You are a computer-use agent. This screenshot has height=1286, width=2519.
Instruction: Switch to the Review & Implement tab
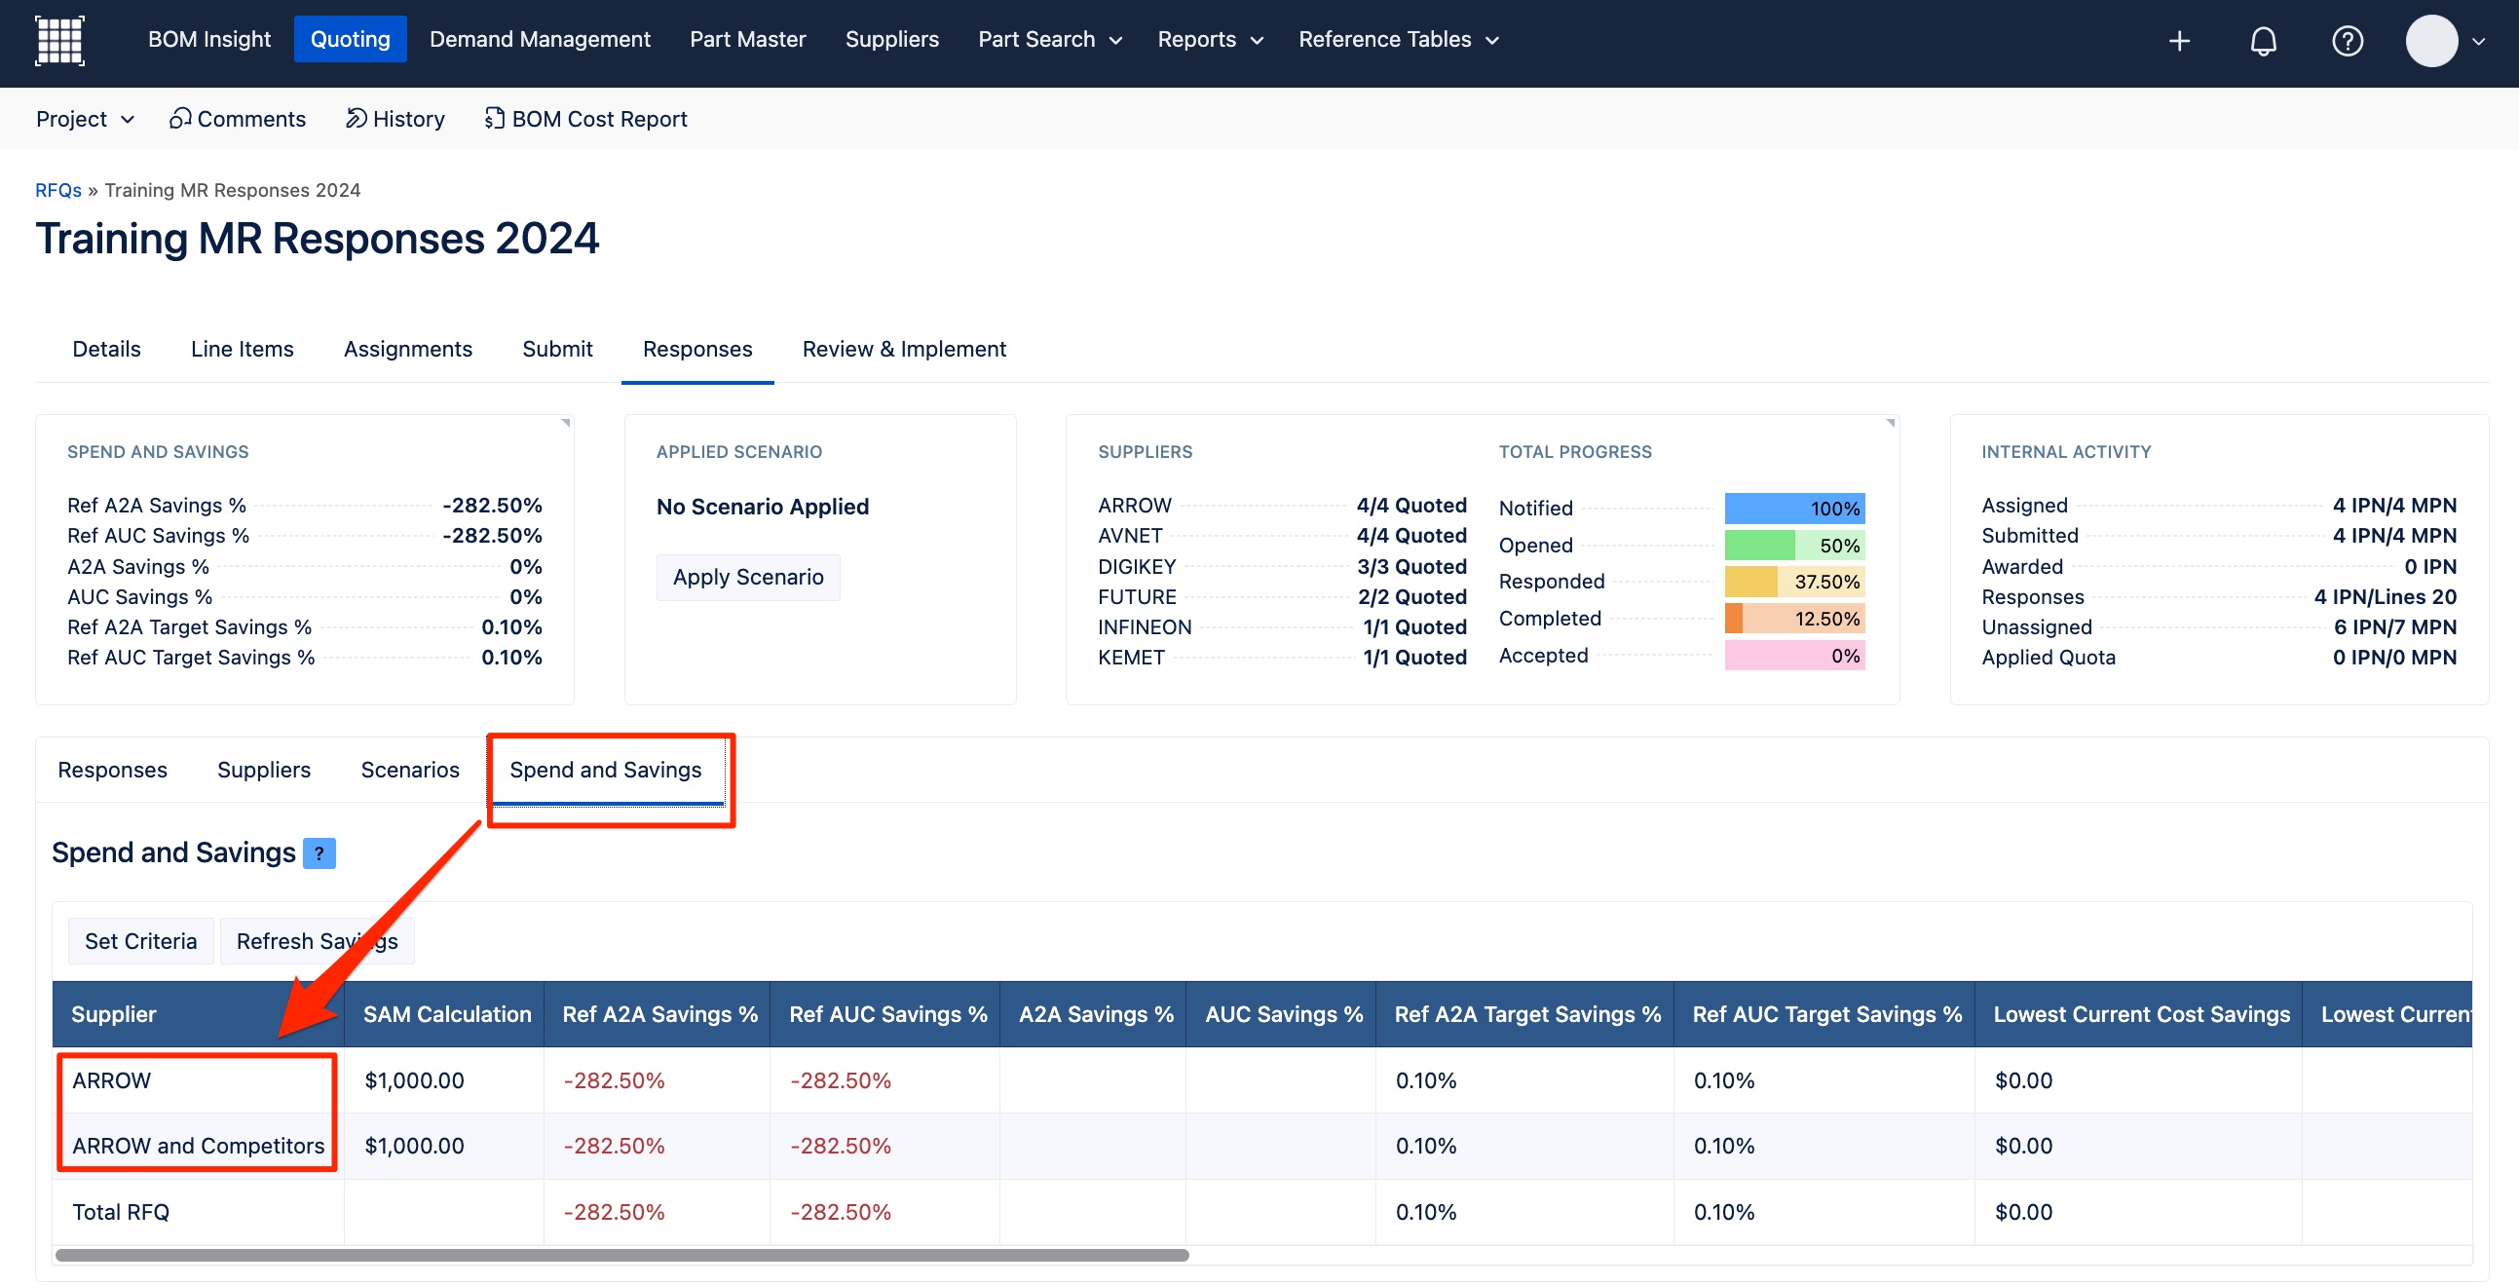[x=904, y=349]
